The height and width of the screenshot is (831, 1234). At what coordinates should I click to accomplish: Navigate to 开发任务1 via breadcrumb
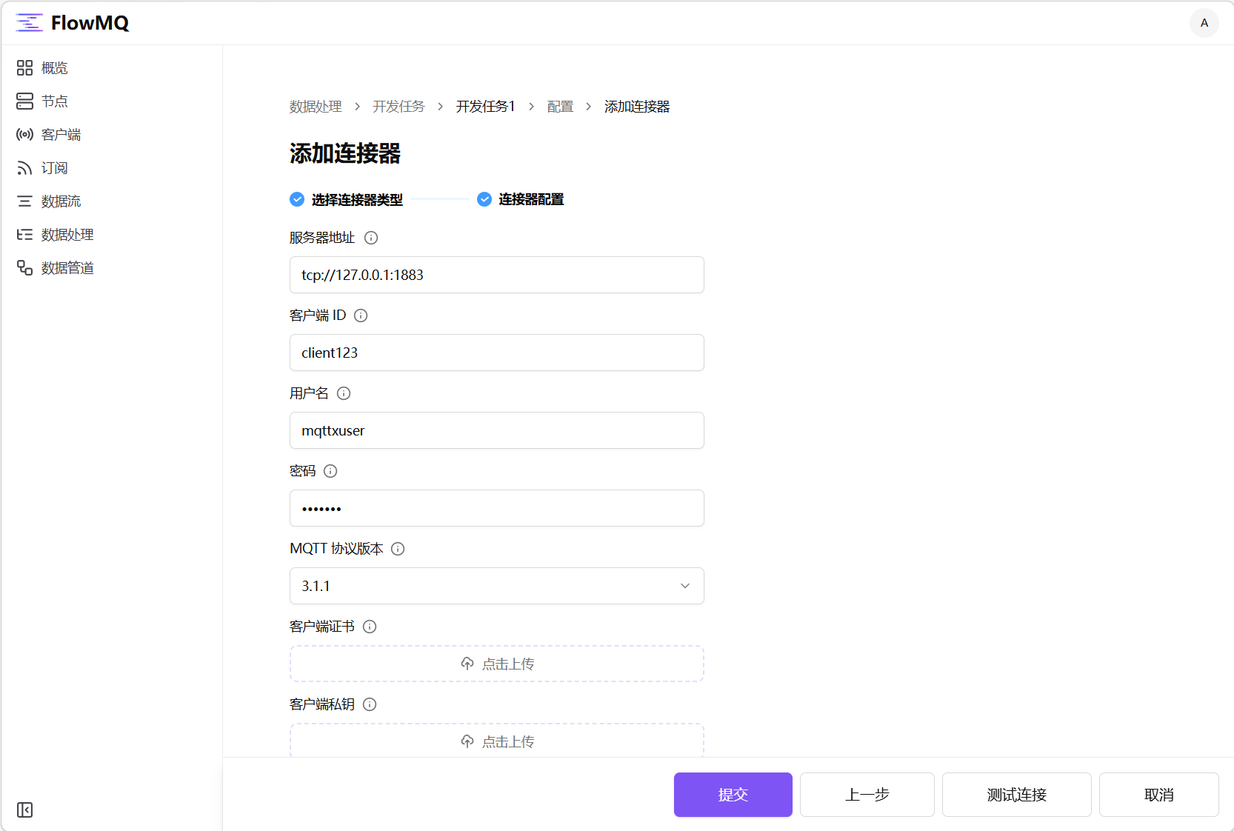pos(485,106)
